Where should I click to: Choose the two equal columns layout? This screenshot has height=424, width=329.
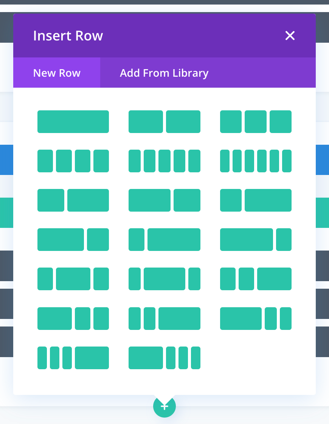(164, 122)
